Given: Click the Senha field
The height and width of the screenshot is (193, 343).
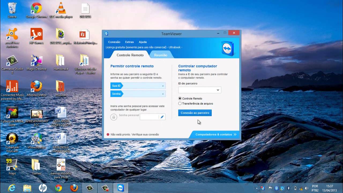Looking at the screenshot, I should (x=138, y=94).
